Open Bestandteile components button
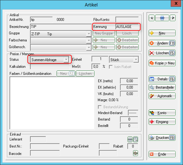 coord(162,87)
